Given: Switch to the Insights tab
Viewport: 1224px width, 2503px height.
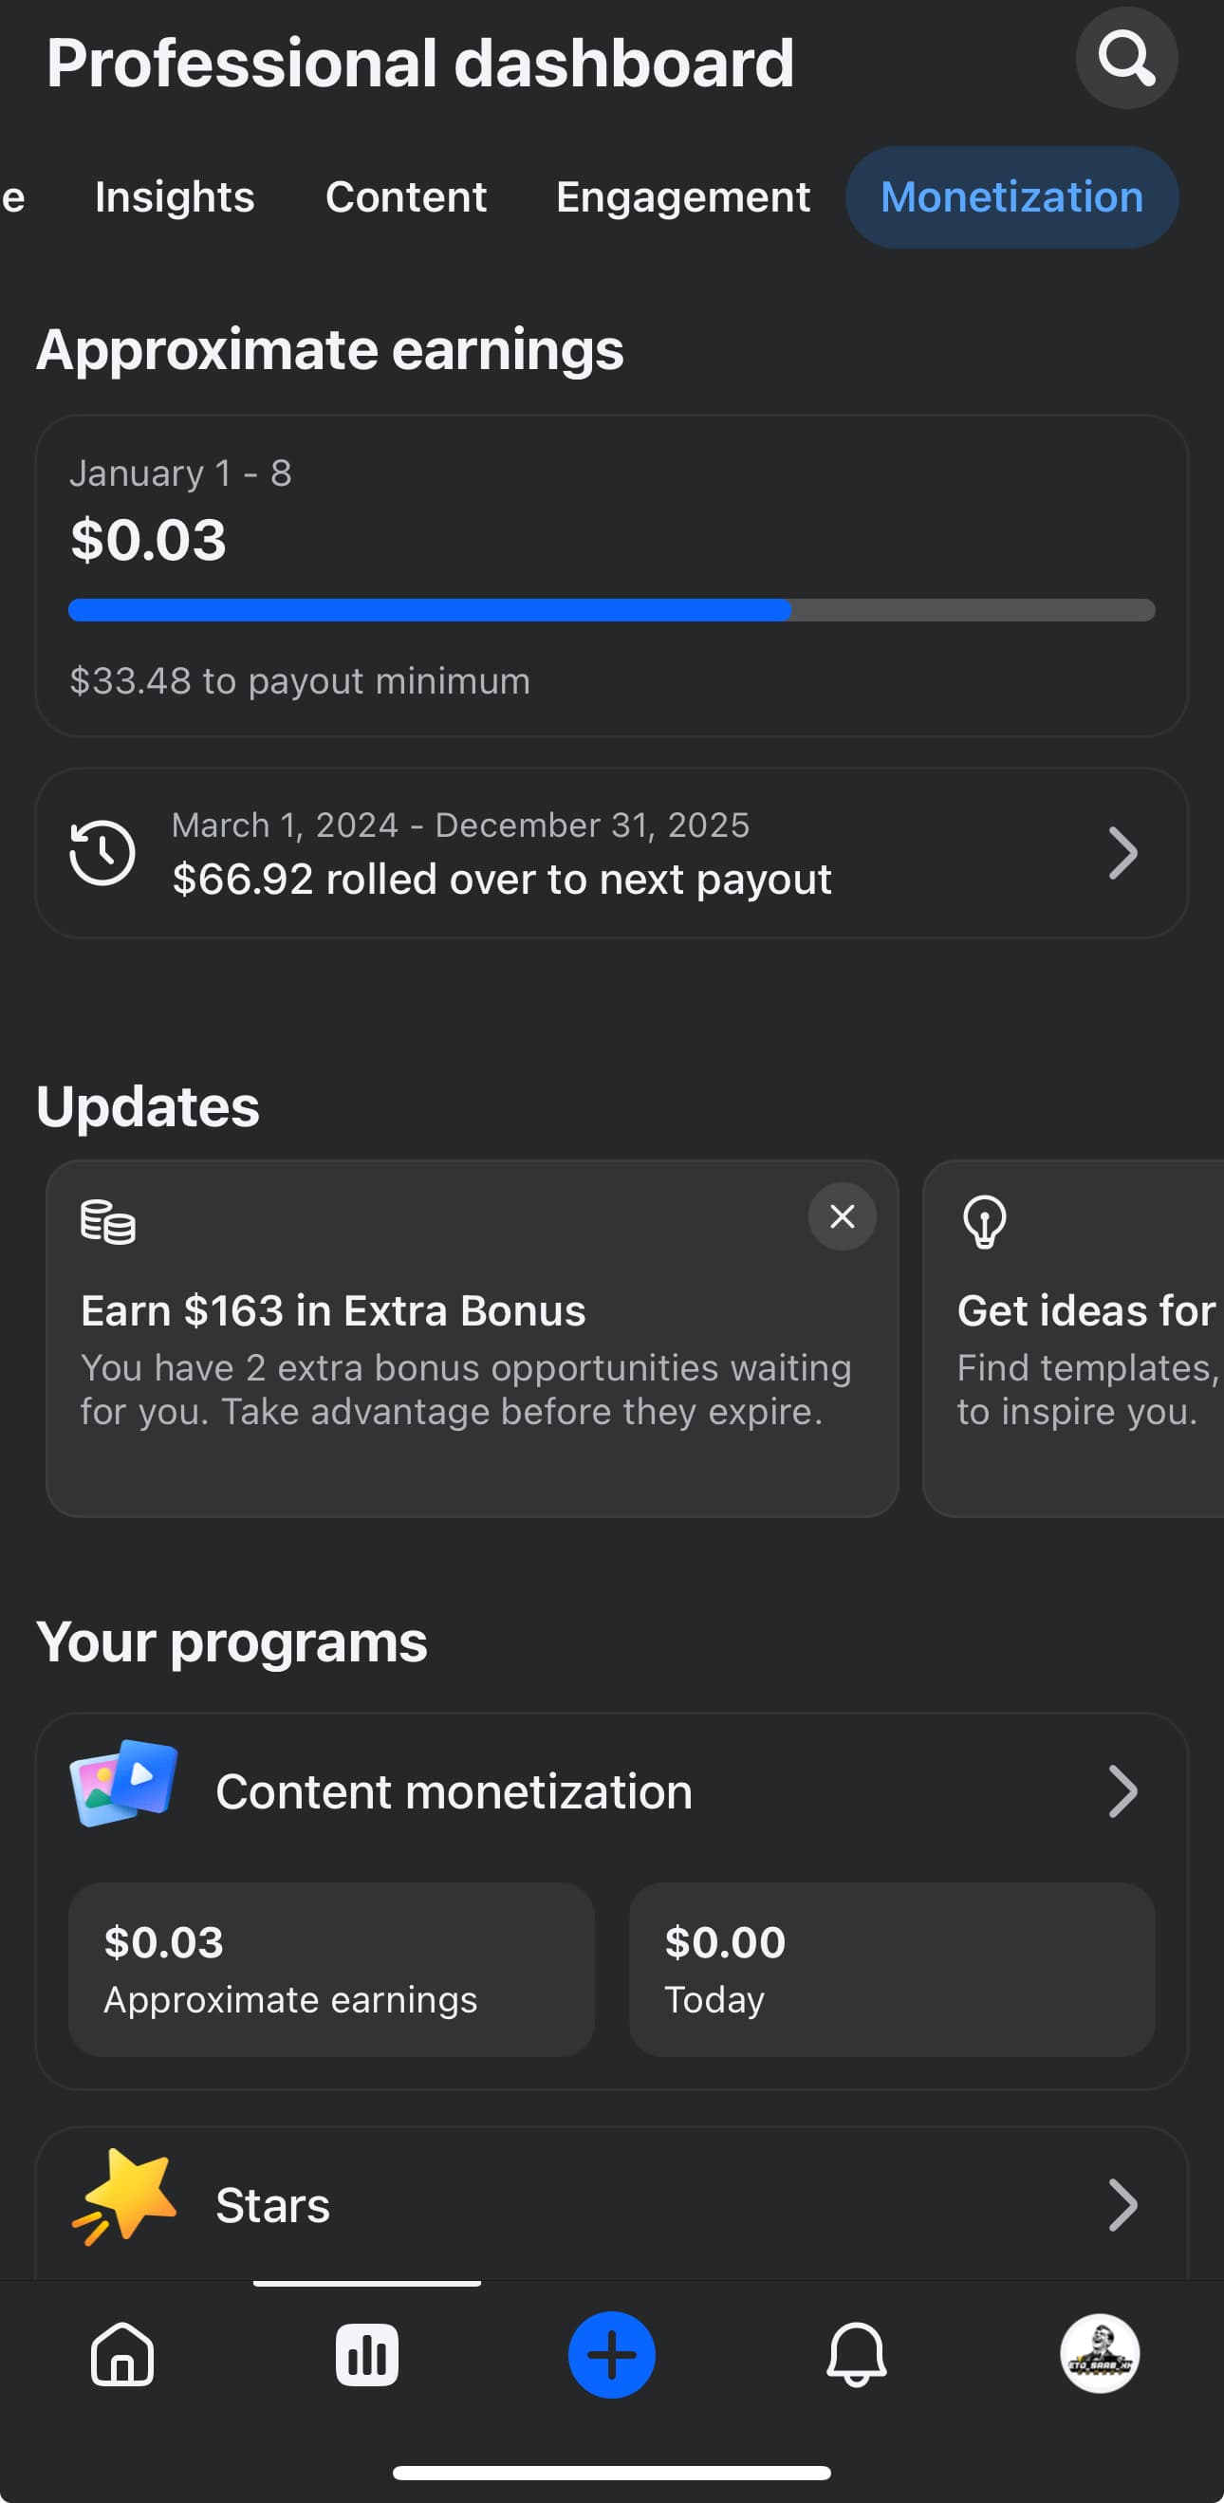Looking at the screenshot, I should pyautogui.click(x=175, y=197).
